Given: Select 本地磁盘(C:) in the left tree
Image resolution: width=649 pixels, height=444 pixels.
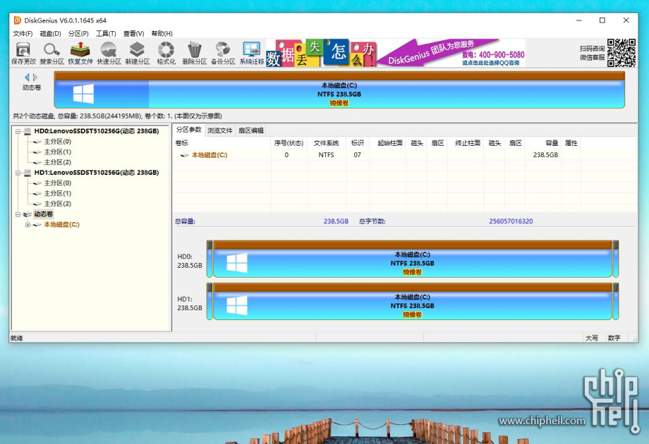Looking at the screenshot, I should coord(62,225).
